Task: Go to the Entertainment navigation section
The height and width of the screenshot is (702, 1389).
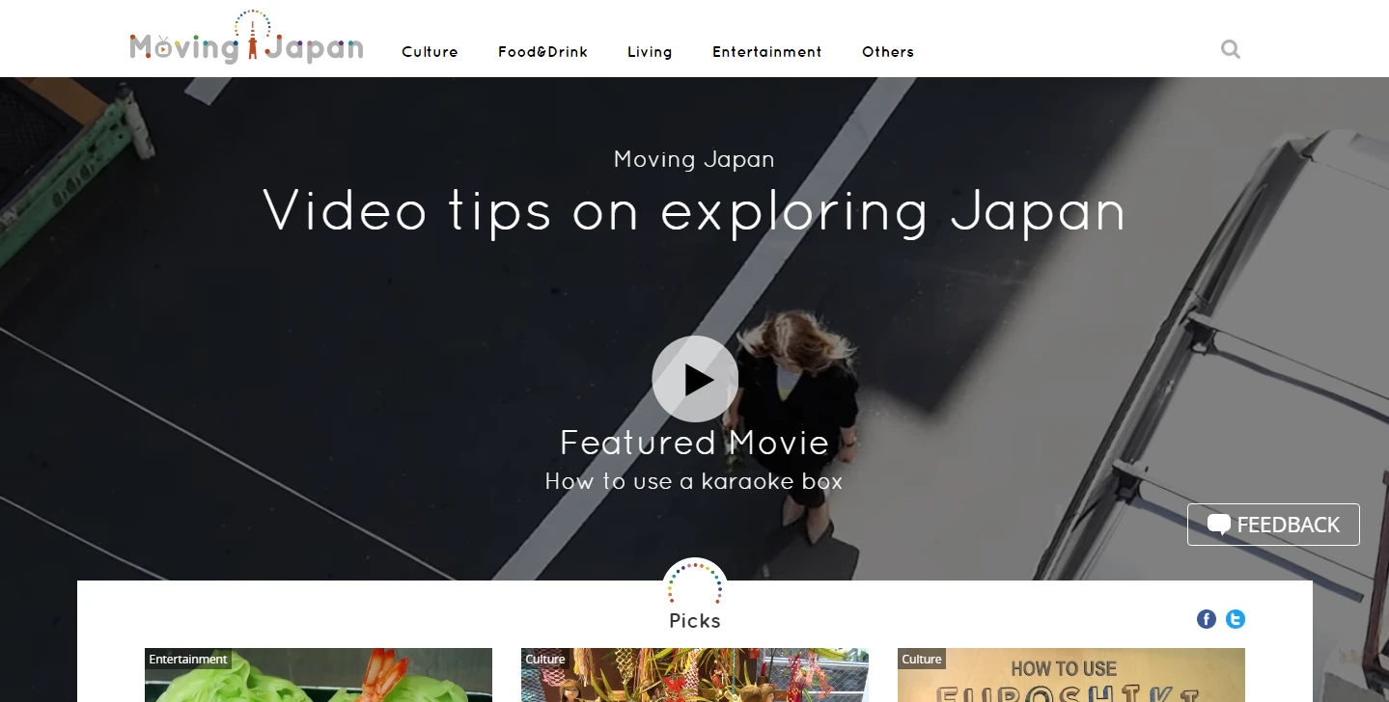Action: [x=767, y=52]
